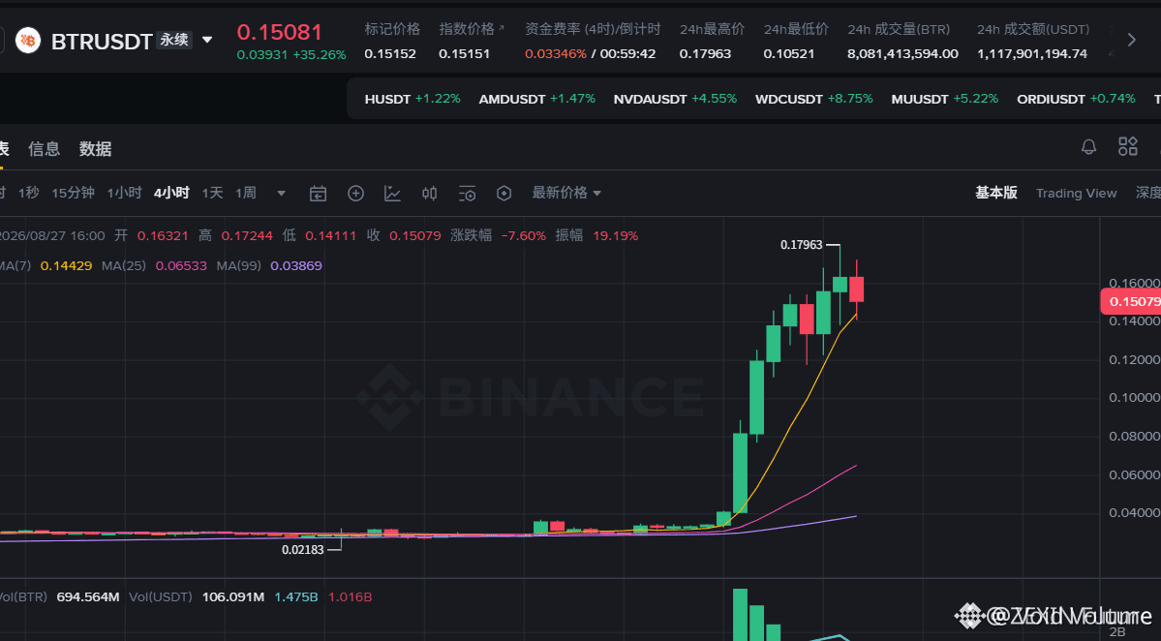Click the Vol(USDT) value 106.091M
Screen dimensions: 1161x641
(x=233, y=596)
